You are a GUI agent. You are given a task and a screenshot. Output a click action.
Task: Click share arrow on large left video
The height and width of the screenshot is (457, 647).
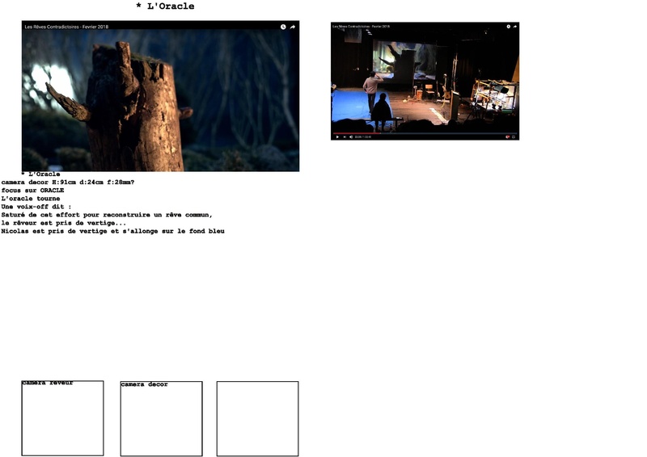pyautogui.click(x=293, y=27)
